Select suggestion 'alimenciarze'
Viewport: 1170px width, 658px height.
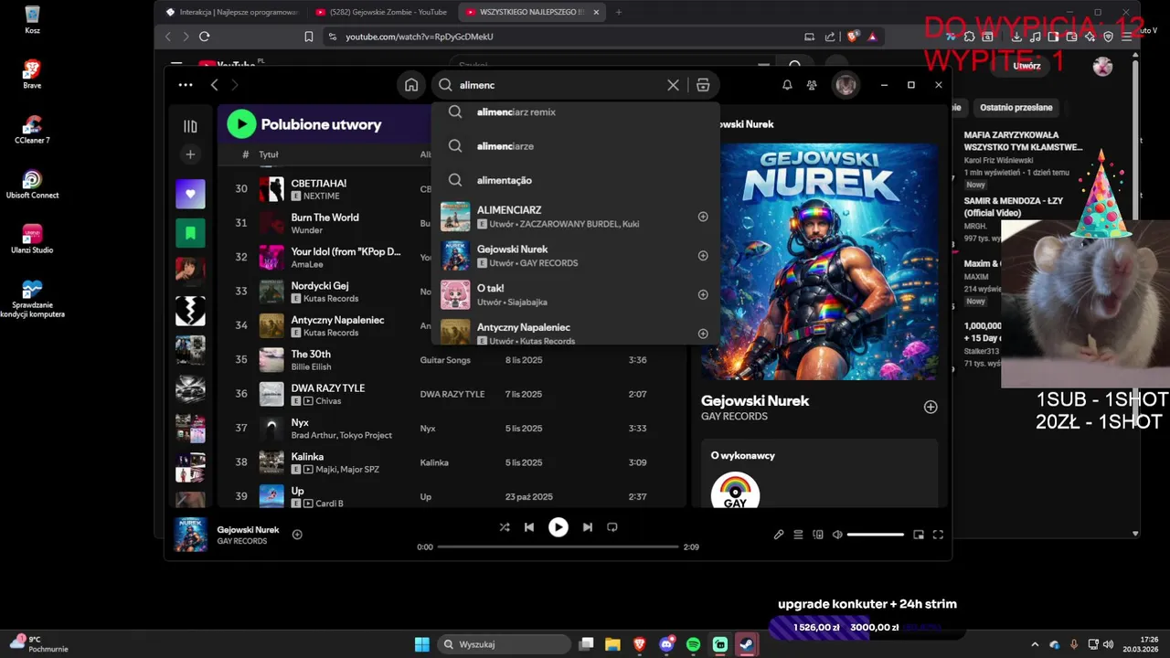point(574,146)
